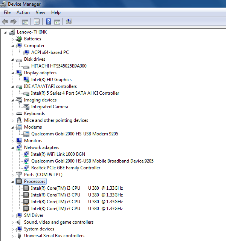The width and height of the screenshot is (226, 241).
Task: Select Qualcomm Gobi 2000 Mobile Broadband Device 9205
Action: 92,161
